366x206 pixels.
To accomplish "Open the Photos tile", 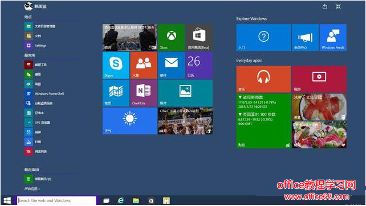I will [x=185, y=93].
